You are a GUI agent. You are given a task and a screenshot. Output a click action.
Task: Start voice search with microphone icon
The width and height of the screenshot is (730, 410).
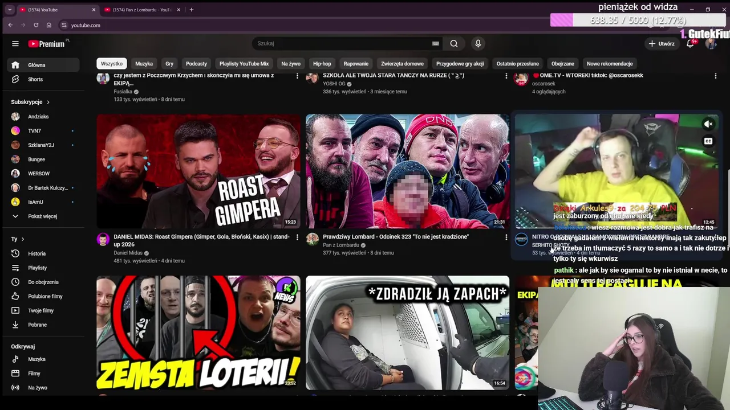[x=478, y=43]
